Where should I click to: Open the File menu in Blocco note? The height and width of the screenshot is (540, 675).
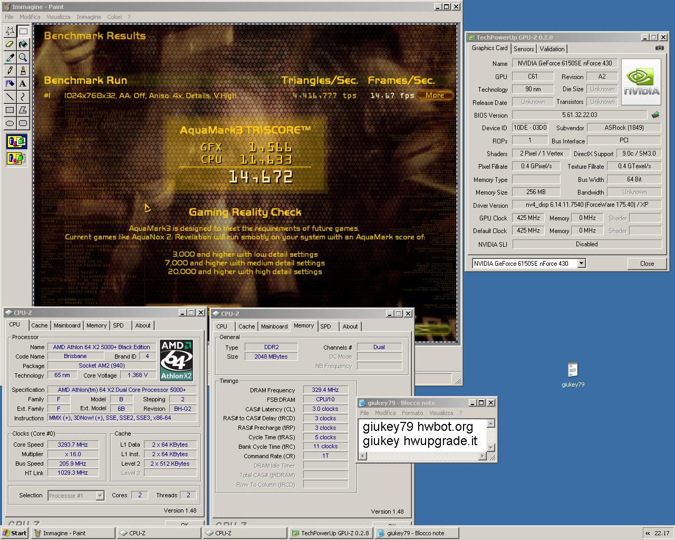coord(364,413)
